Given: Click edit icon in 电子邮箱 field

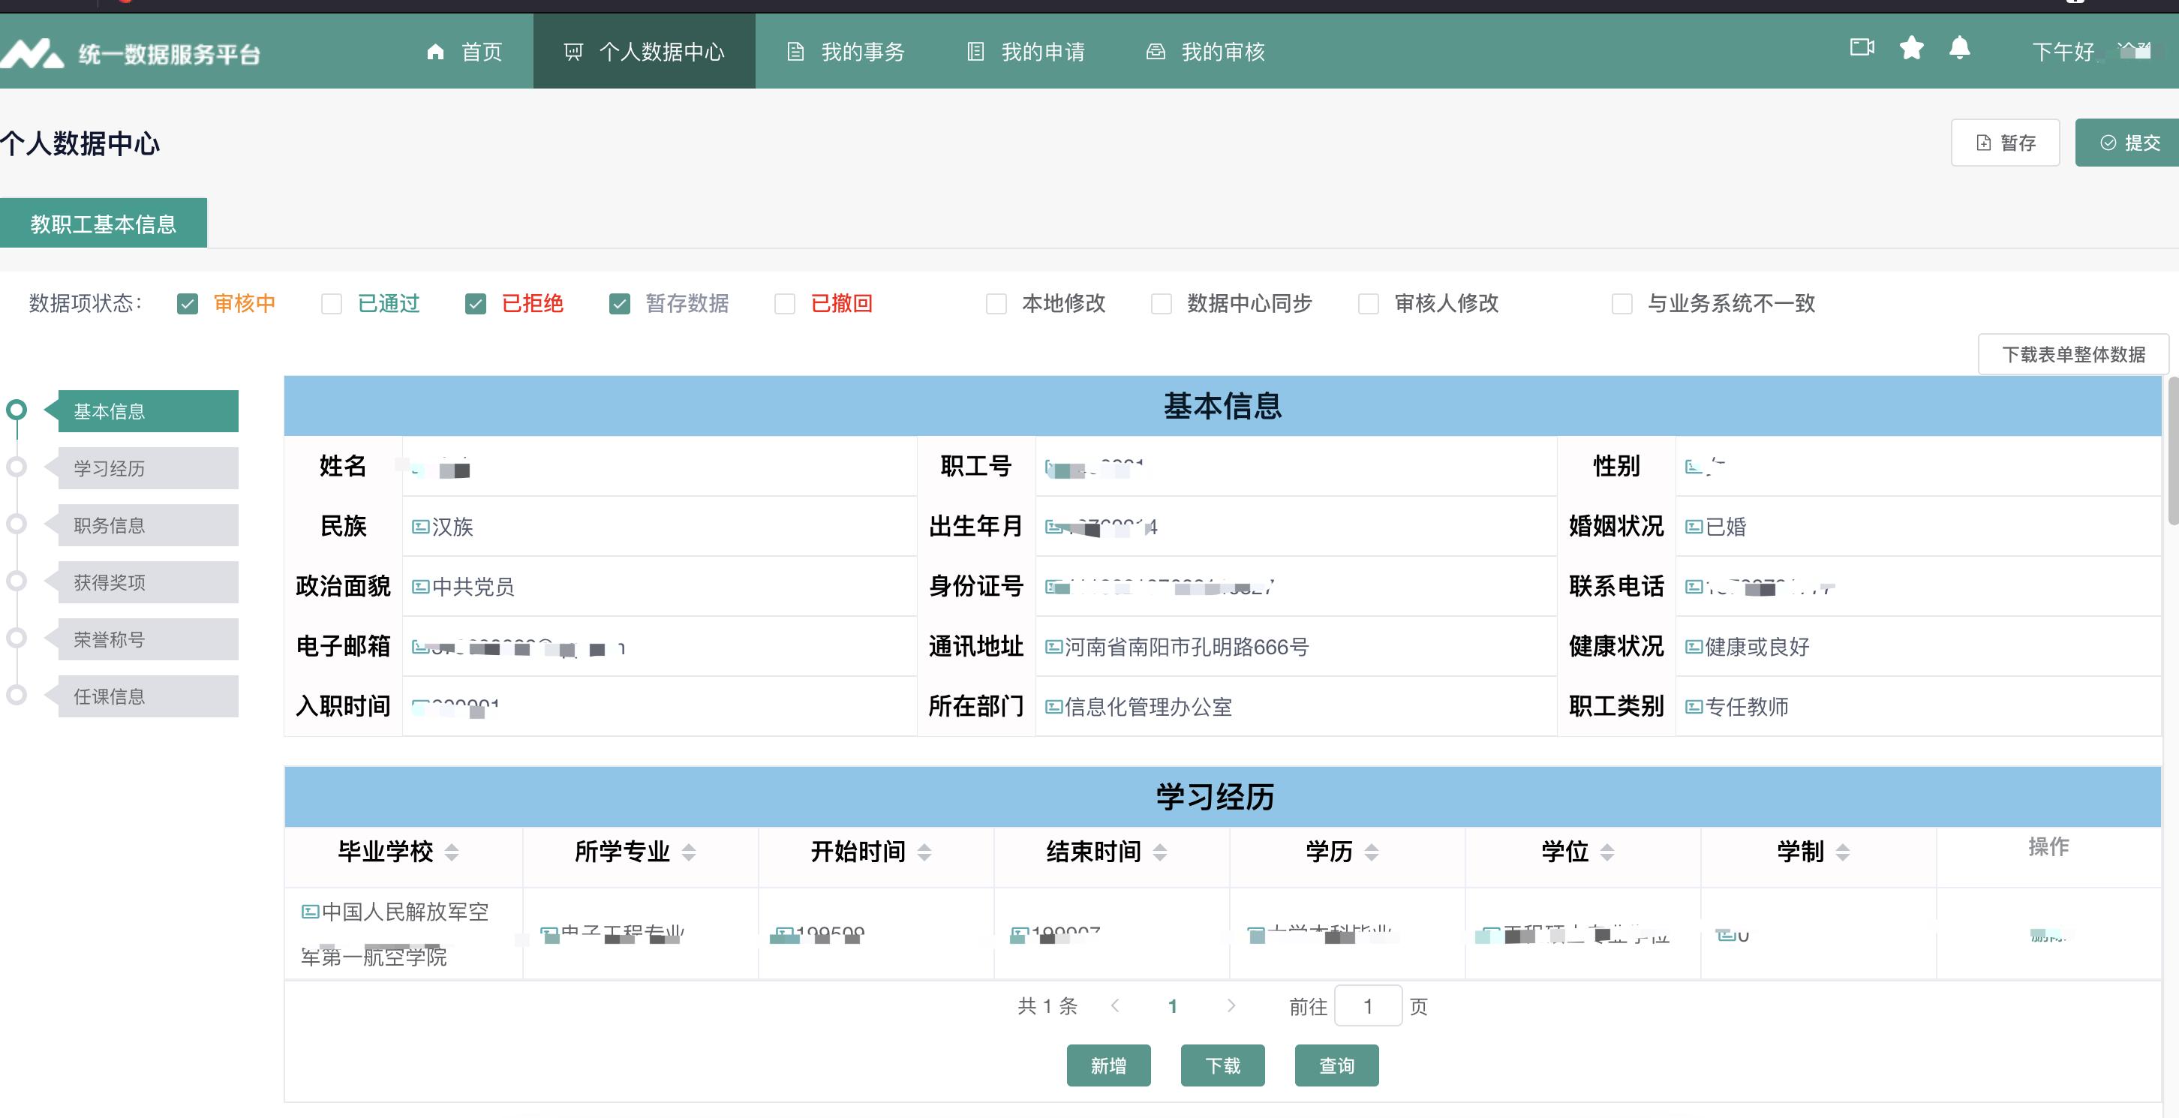Looking at the screenshot, I should [x=420, y=647].
